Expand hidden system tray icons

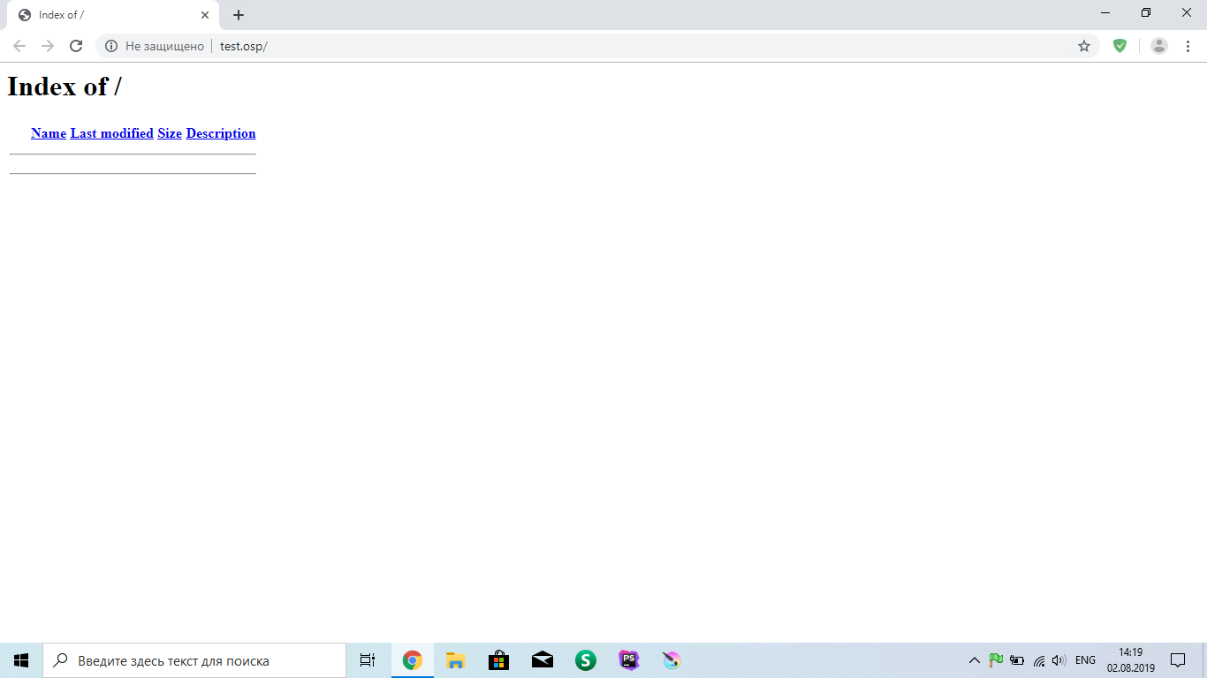[x=975, y=660]
